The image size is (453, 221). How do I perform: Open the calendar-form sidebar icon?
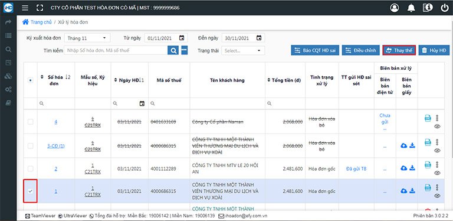coord(8,63)
